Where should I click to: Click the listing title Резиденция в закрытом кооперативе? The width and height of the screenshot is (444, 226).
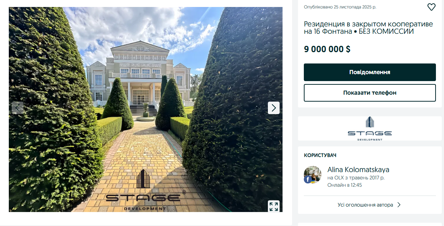pyautogui.click(x=368, y=28)
